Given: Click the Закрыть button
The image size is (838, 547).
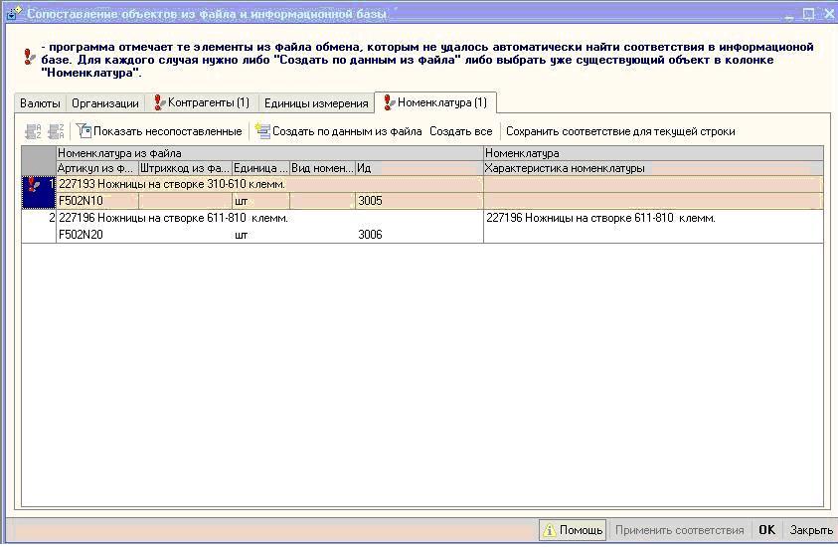Looking at the screenshot, I should click(811, 530).
